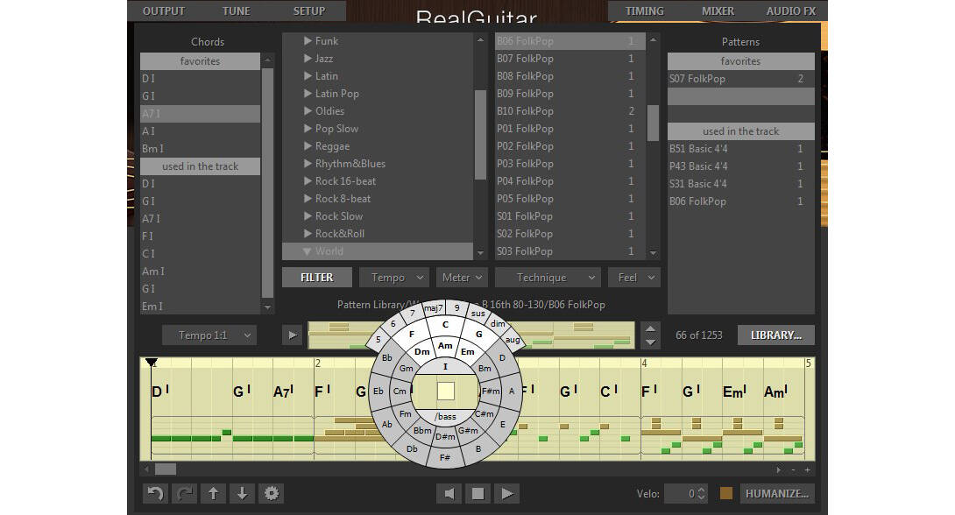Open the Tempo 1:1 dropdown

[x=209, y=335]
